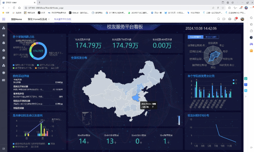This screenshot has height=152, width=254.
Task: Select the list icon in left sidebar
Action: (4, 80)
